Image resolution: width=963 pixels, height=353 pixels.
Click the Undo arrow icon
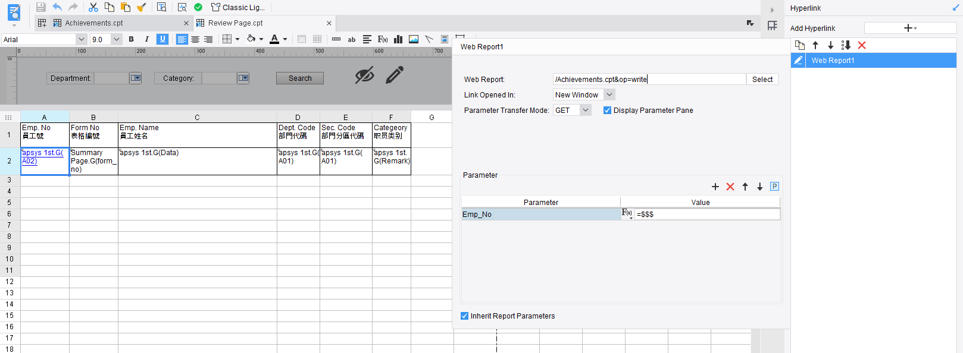(57, 7)
